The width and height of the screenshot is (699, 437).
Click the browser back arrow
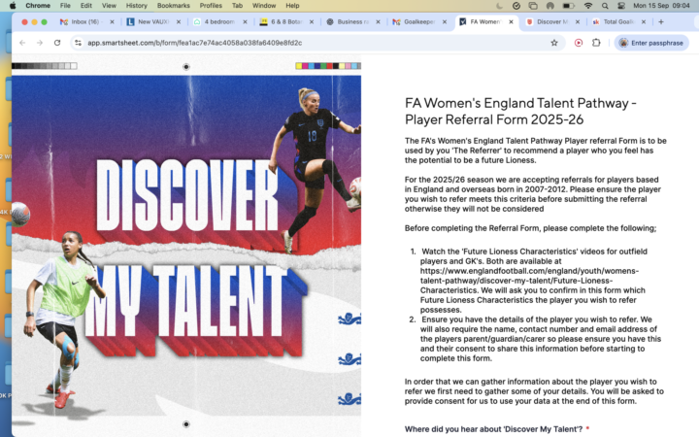click(22, 43)
